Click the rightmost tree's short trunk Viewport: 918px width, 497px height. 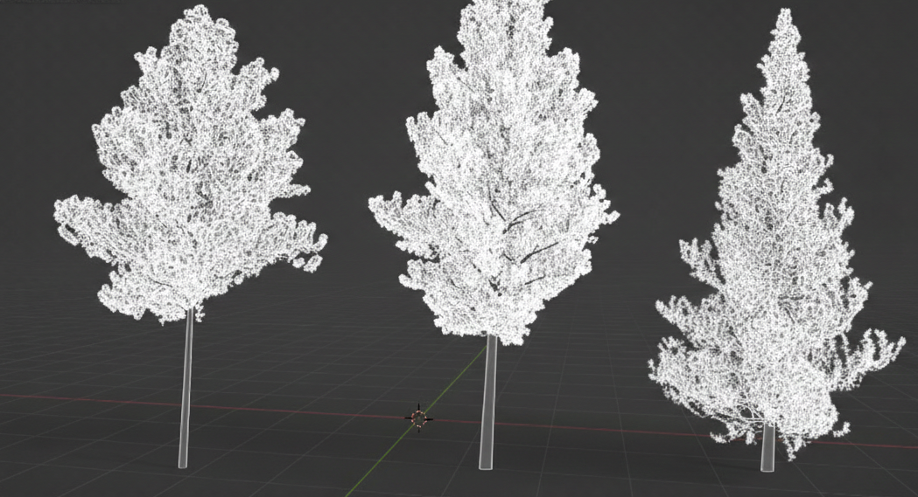click(x=767, y=448)
